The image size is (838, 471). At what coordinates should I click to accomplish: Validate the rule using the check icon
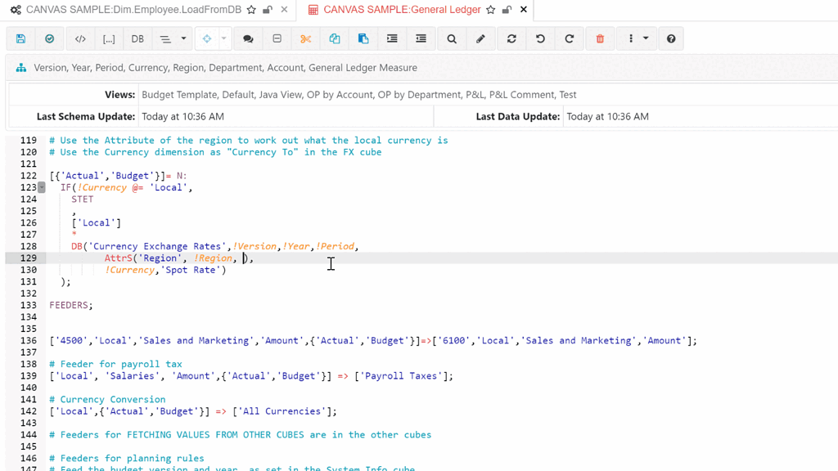tap(50, 38)
